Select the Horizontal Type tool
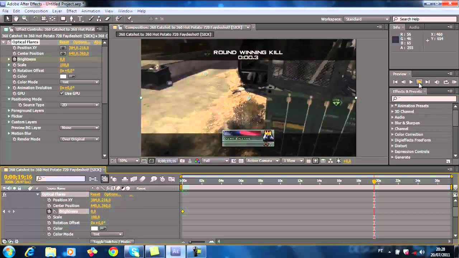 (x=80, y=19)
